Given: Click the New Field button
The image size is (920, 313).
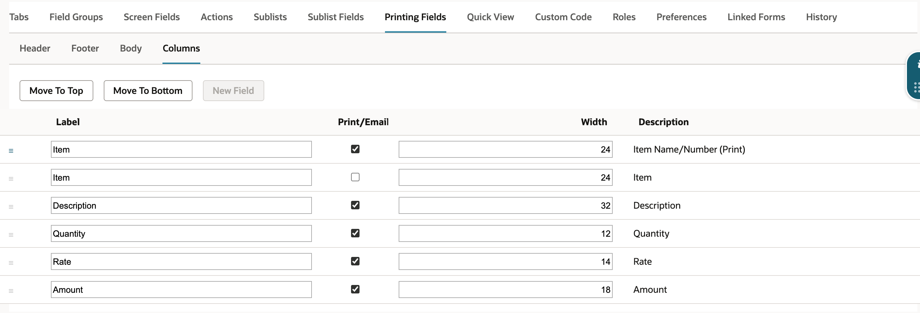Looking at the screenshot, I should click(x=233, y=91).
